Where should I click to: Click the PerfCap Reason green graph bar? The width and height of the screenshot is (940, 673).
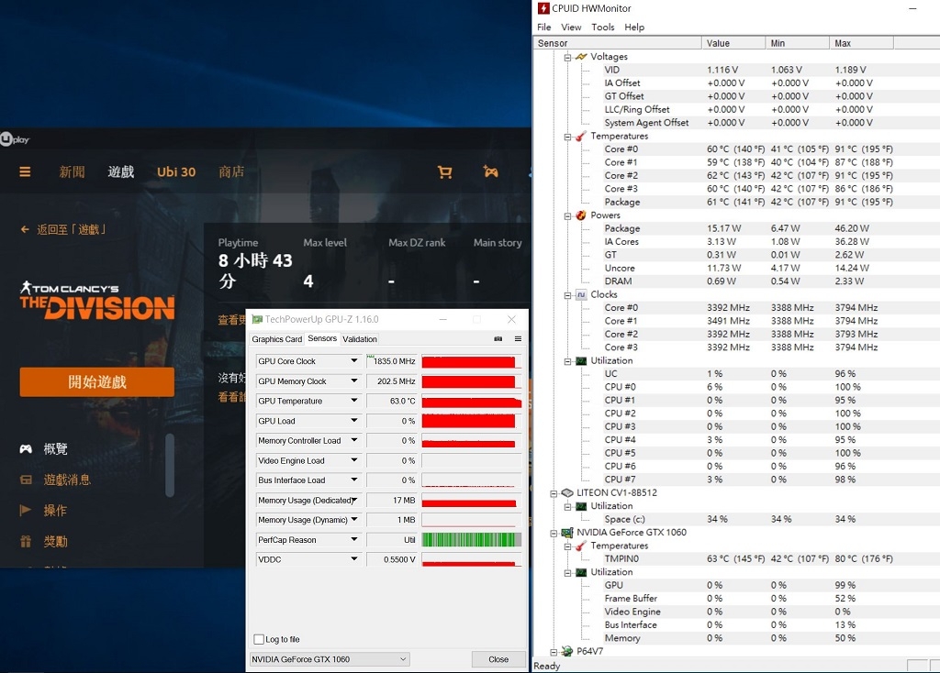tap(472, 539)
